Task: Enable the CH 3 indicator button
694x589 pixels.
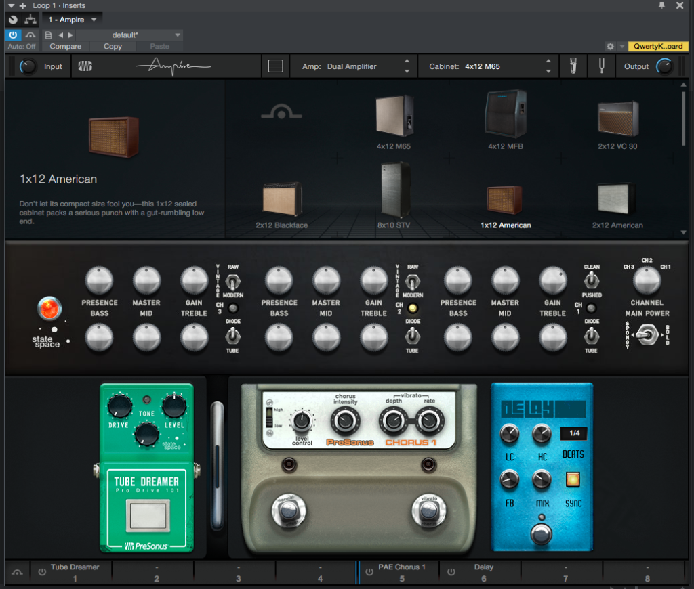Action: coord(233,308)
